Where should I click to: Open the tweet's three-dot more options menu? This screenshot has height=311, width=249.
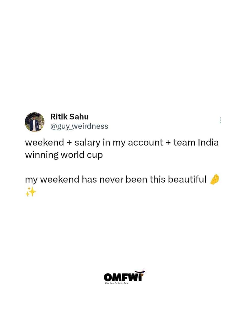[220, 120]
